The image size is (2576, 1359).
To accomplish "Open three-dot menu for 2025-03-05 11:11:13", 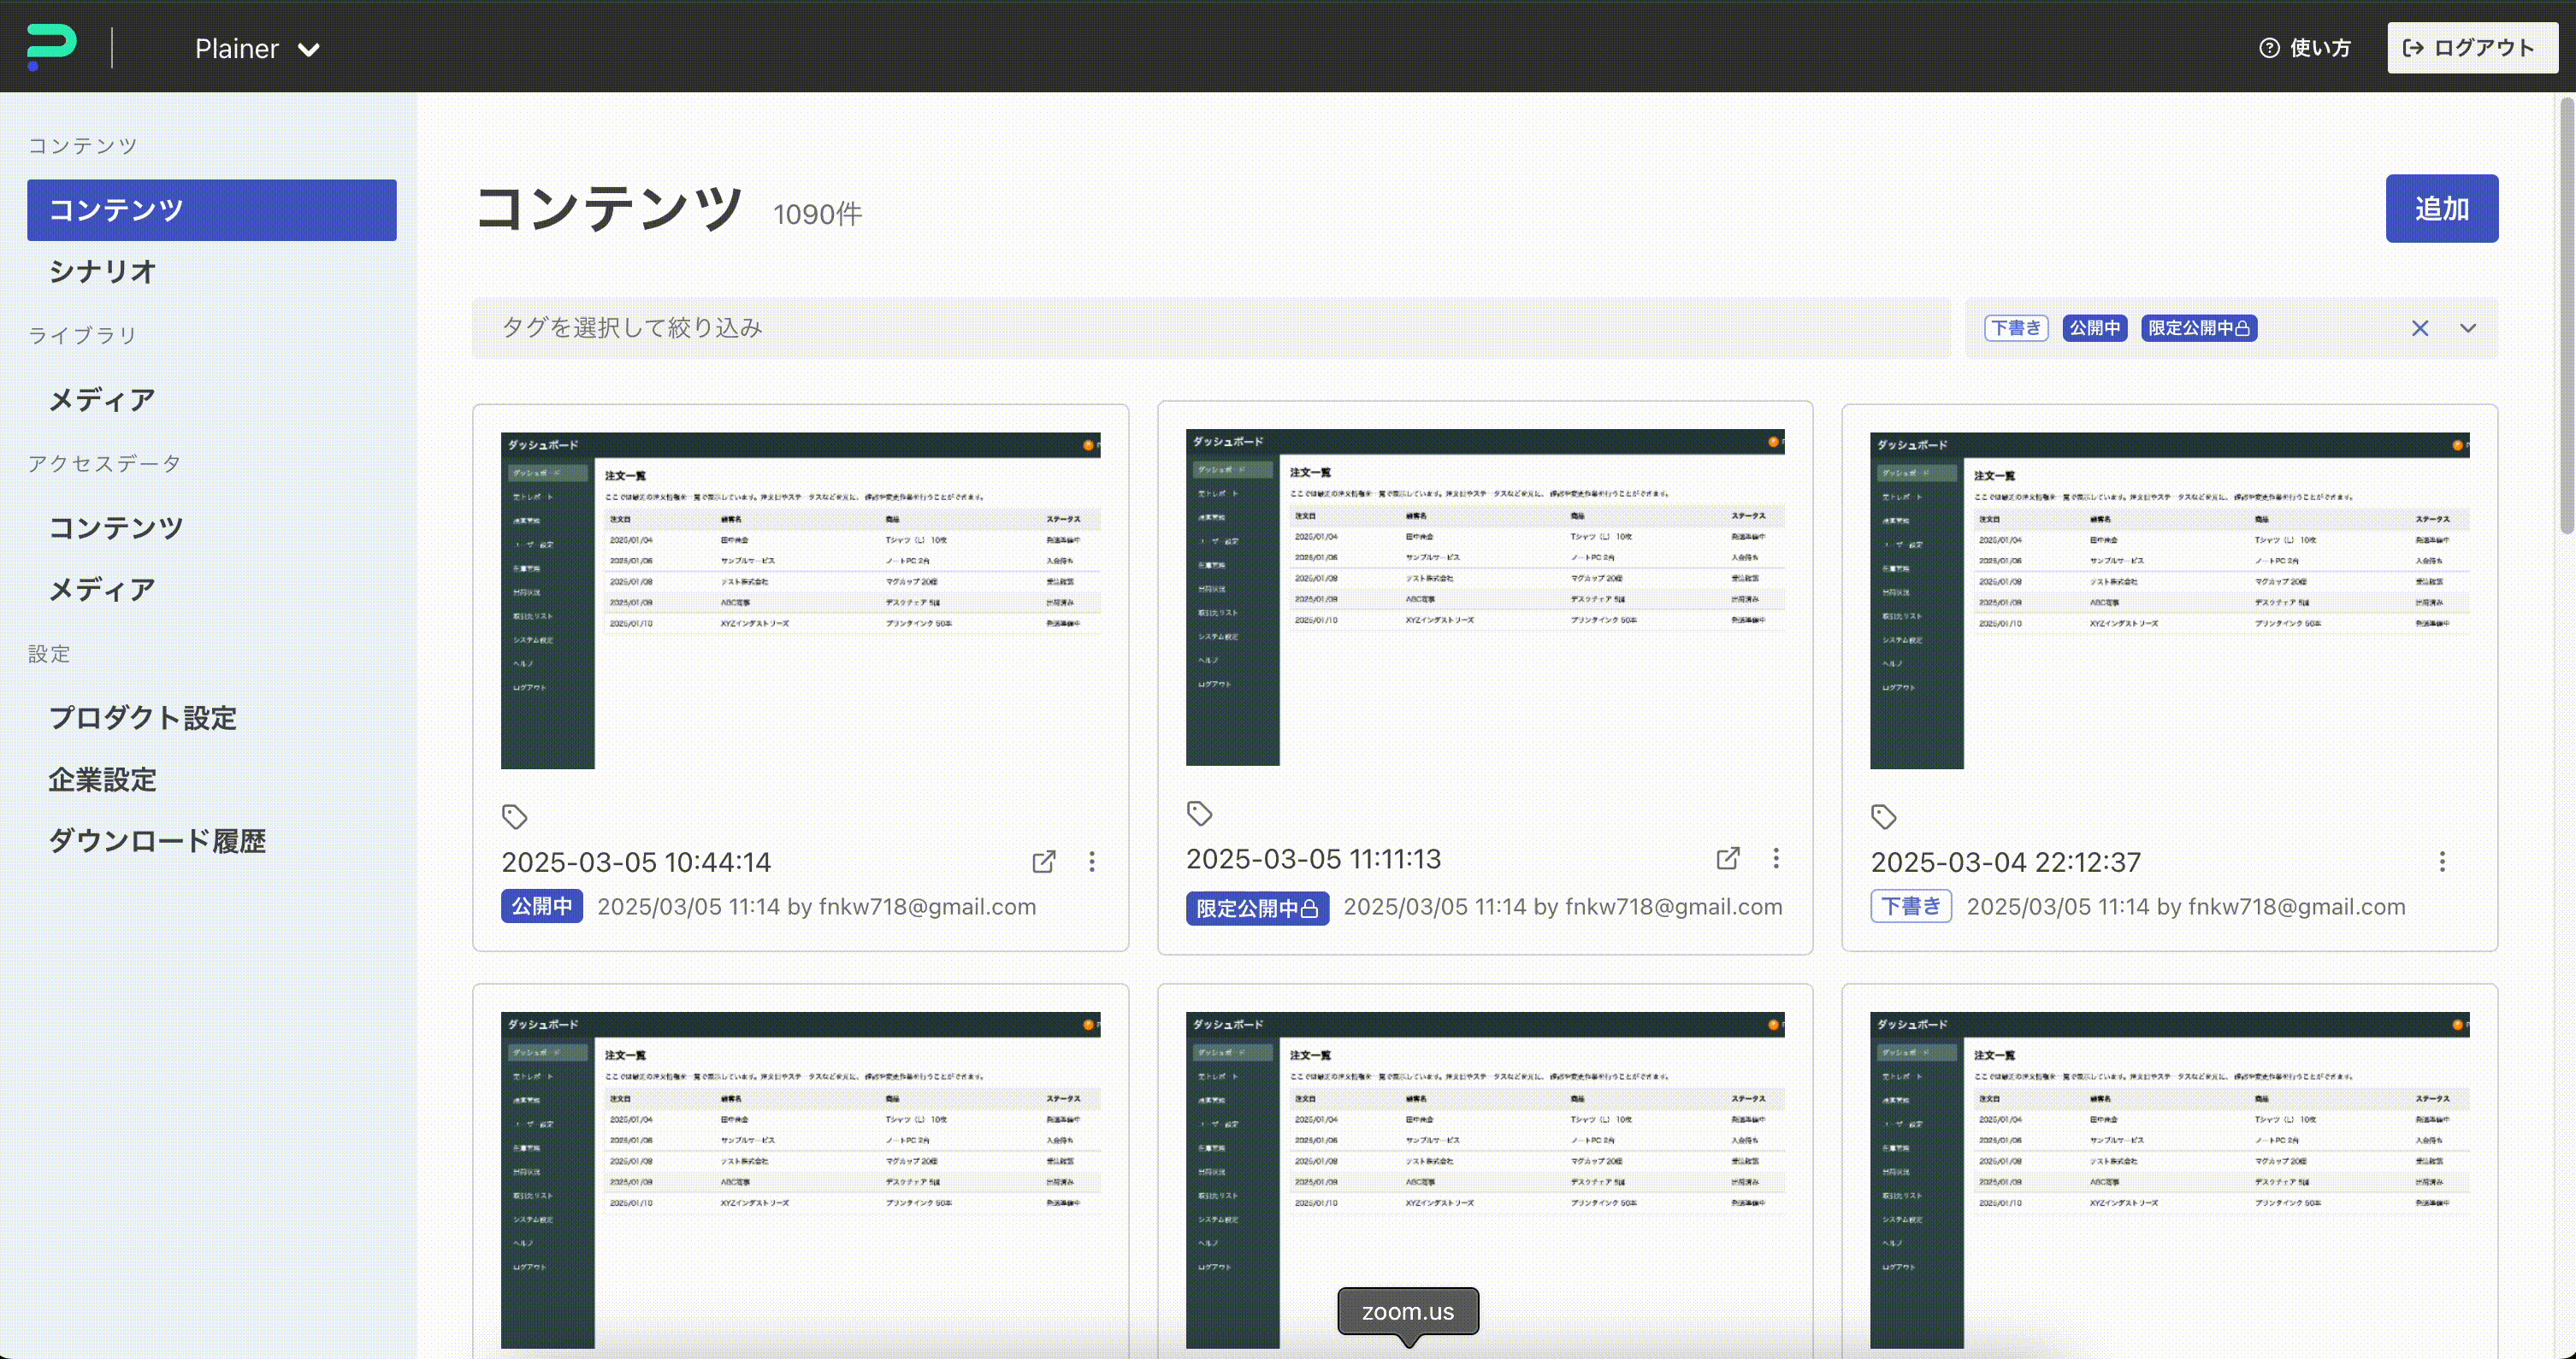I will pyautogui.click(x=1776, y=858).
